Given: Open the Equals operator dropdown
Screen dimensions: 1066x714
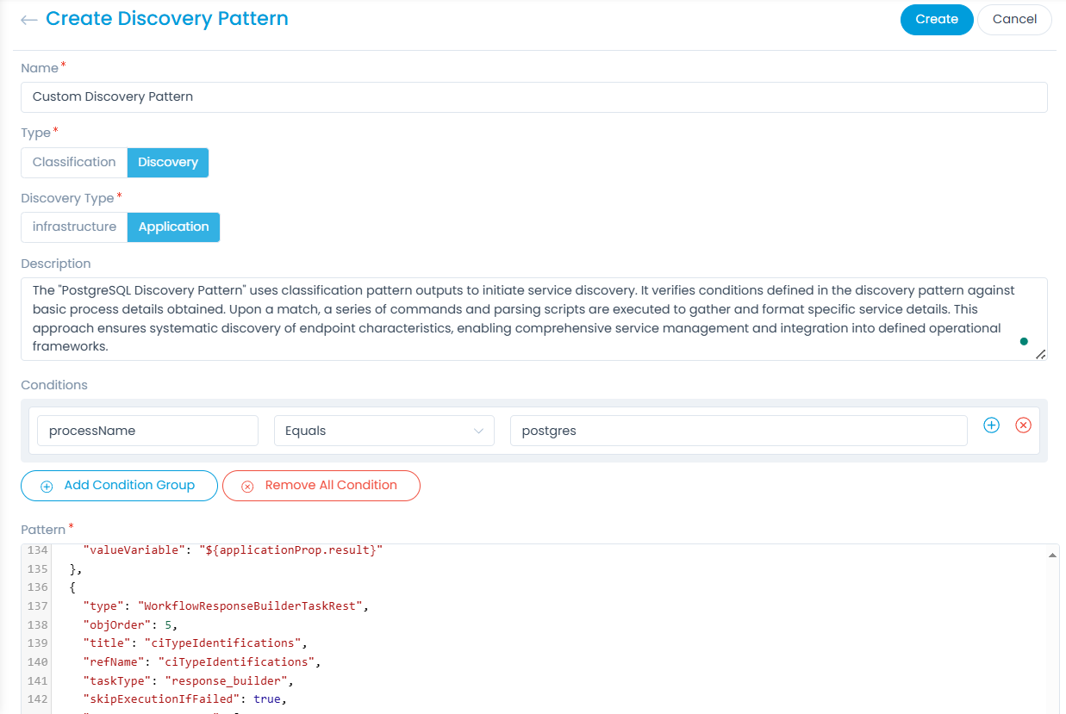Looking at the screenshot, I should [x=383, y=431].
